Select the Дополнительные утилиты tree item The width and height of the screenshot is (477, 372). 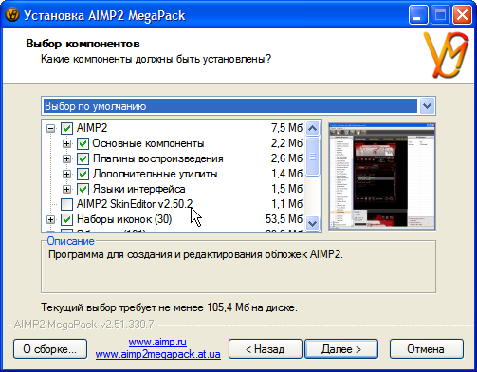coord(155,174)
